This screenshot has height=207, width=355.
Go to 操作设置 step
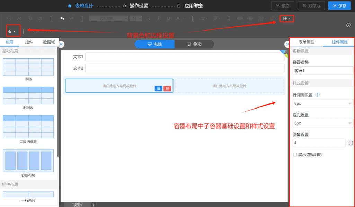click(x=139, y=6)
